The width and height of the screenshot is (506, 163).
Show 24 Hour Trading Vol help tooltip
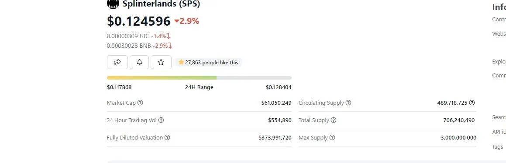tap(161, 120)
